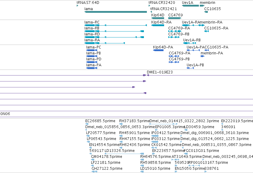Click the lama-RD transcript label

click(92, 34)
